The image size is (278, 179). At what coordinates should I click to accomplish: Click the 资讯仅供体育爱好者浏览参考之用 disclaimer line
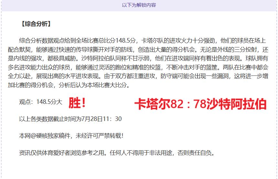coord(117,153)
